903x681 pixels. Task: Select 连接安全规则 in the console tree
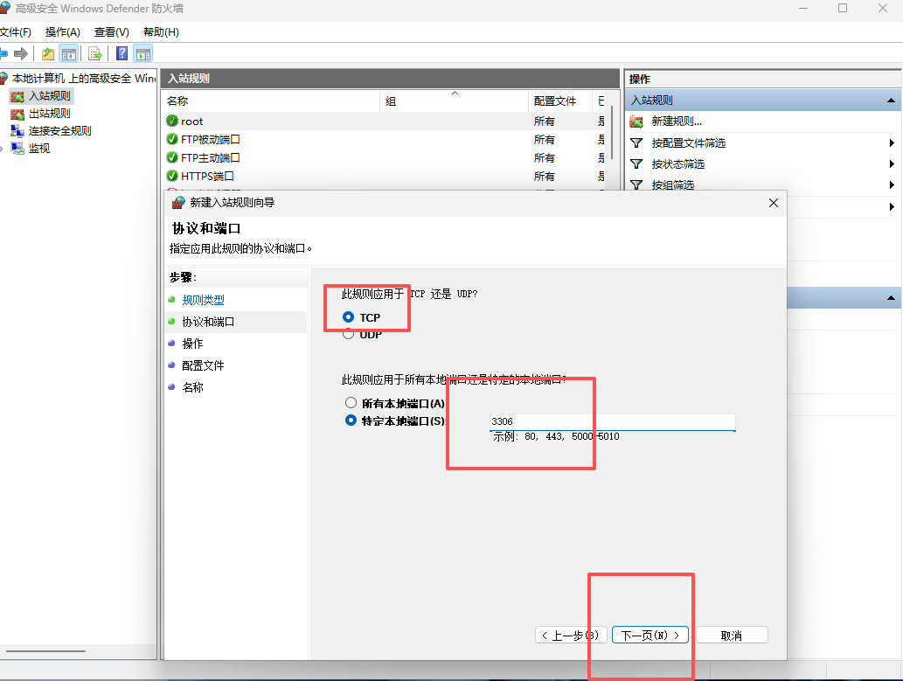[x=60, y=131]
